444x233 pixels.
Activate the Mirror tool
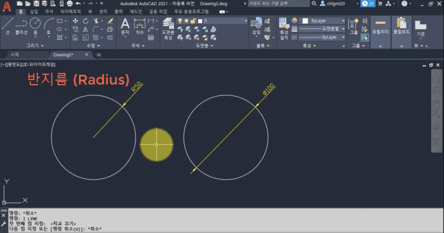pyautogui.click(x=86, y=29)
